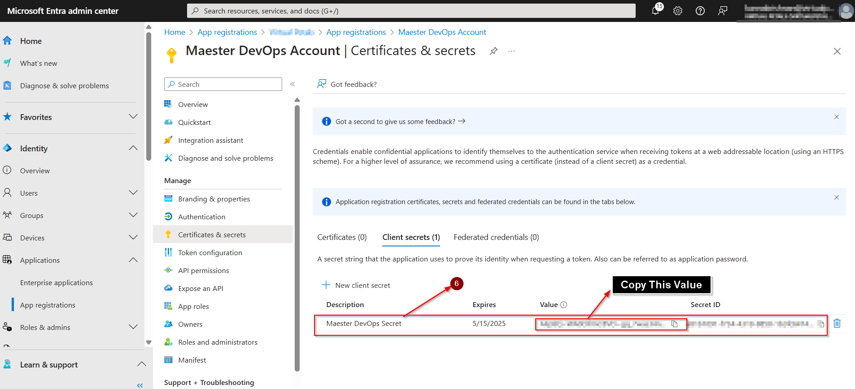The width and height of the screenshot is (855, 389).
Task: Copy the Secret ID to clipboard
Action: (820, 324)
